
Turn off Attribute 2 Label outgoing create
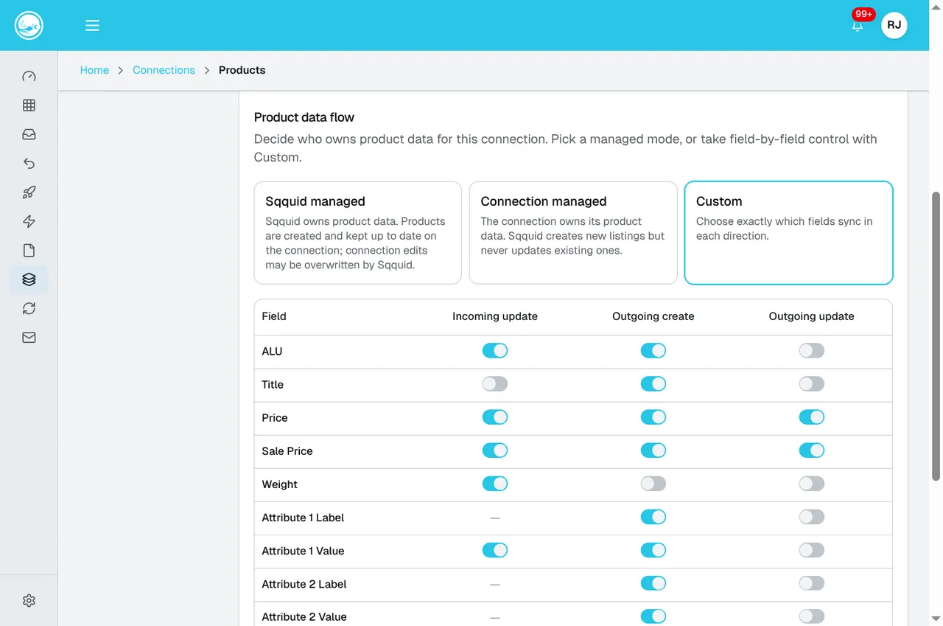tap(653, 583)
